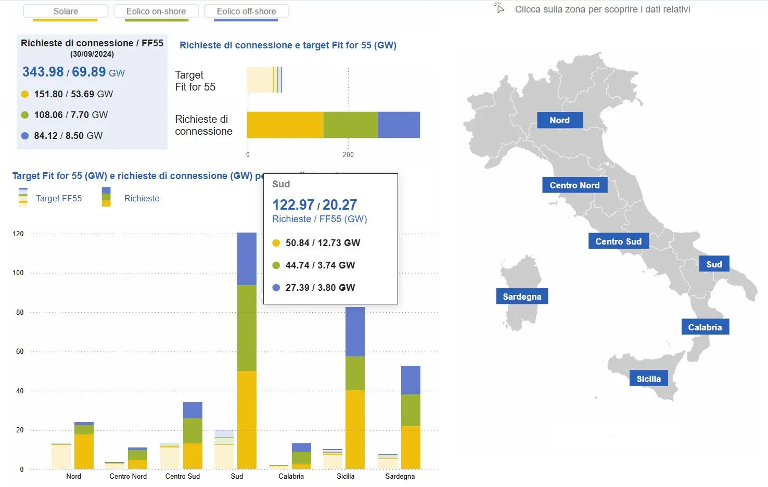The image size is (768, 487).
Task: Click the chart title Richieste di connessione e target
Action: (x=288, y=45)
